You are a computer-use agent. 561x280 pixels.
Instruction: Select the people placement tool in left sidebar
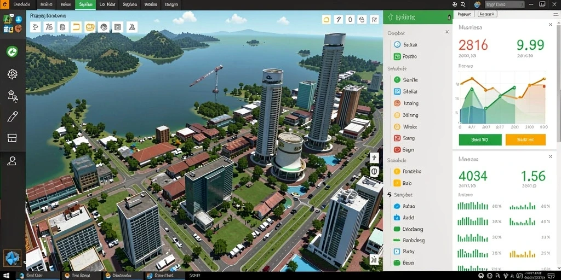13,96
